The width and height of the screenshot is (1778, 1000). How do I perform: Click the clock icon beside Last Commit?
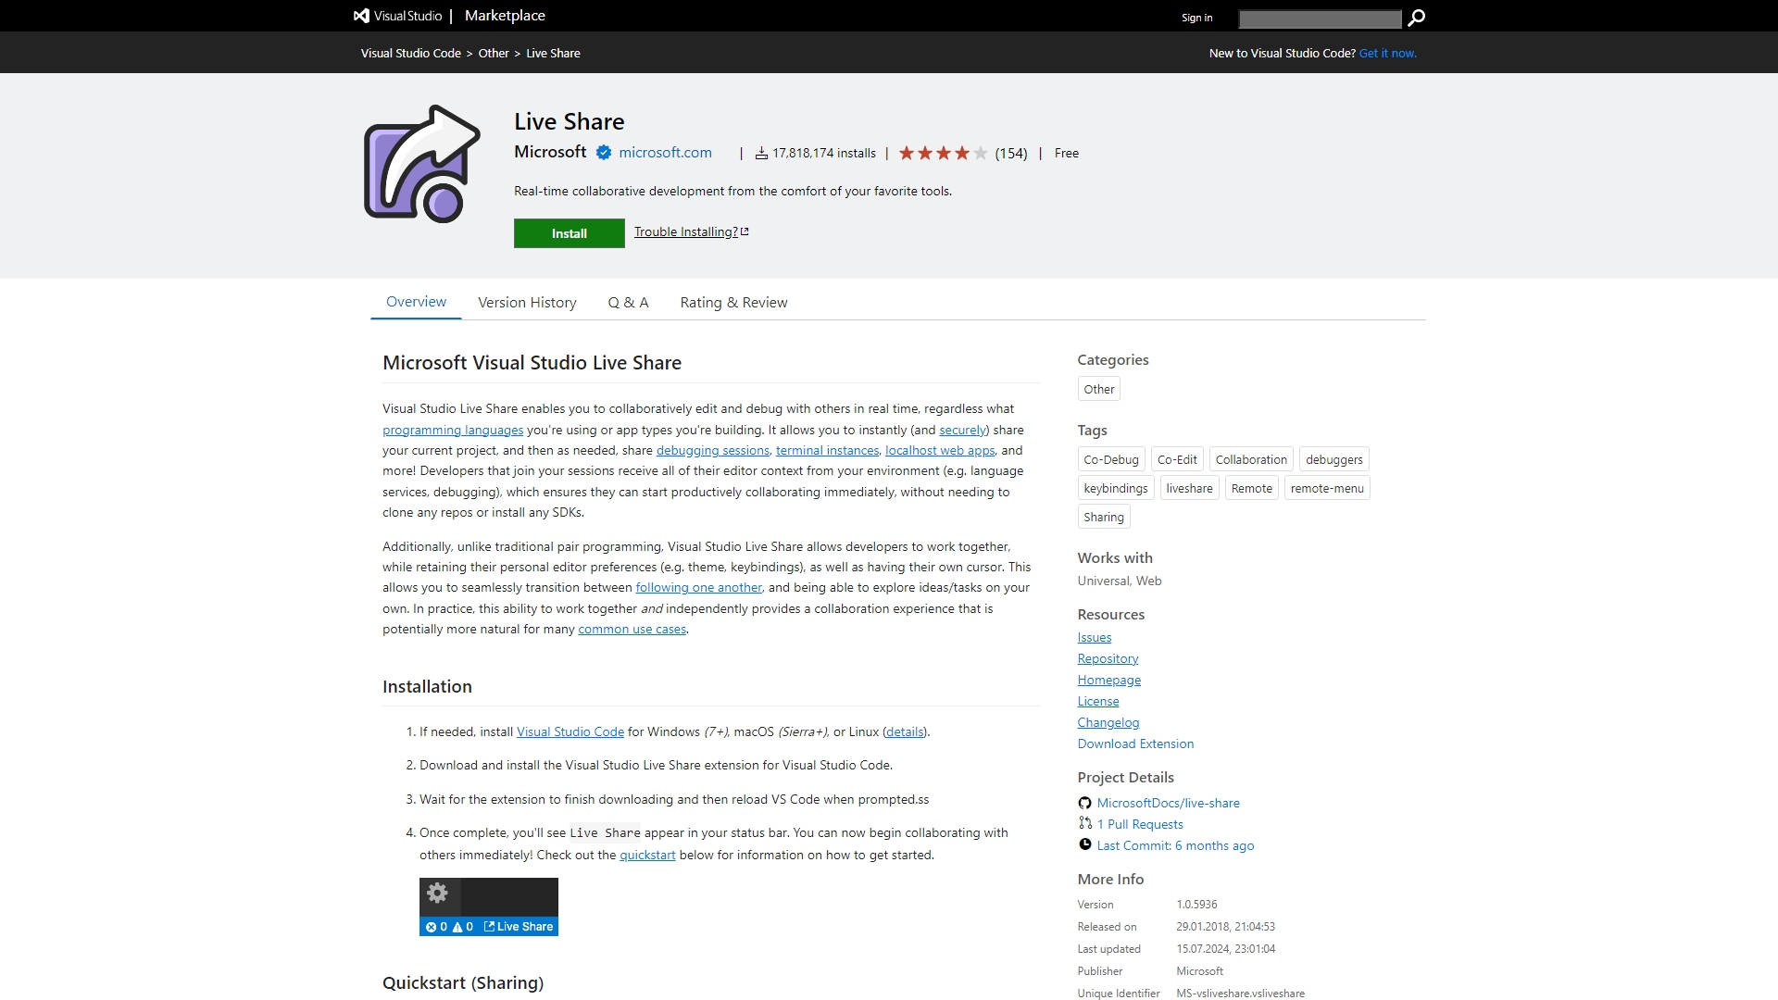pyautogui.click(x=1084, y=844)
